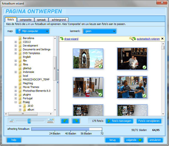
Task: Click the Foto's verwijderen button
Action: click(149, 121)
